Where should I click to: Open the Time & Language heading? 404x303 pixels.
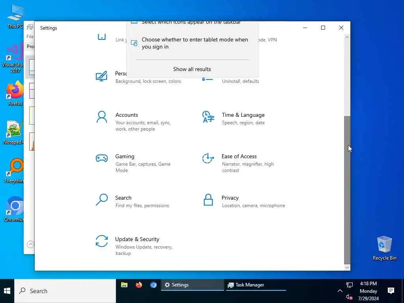point(243,115)
